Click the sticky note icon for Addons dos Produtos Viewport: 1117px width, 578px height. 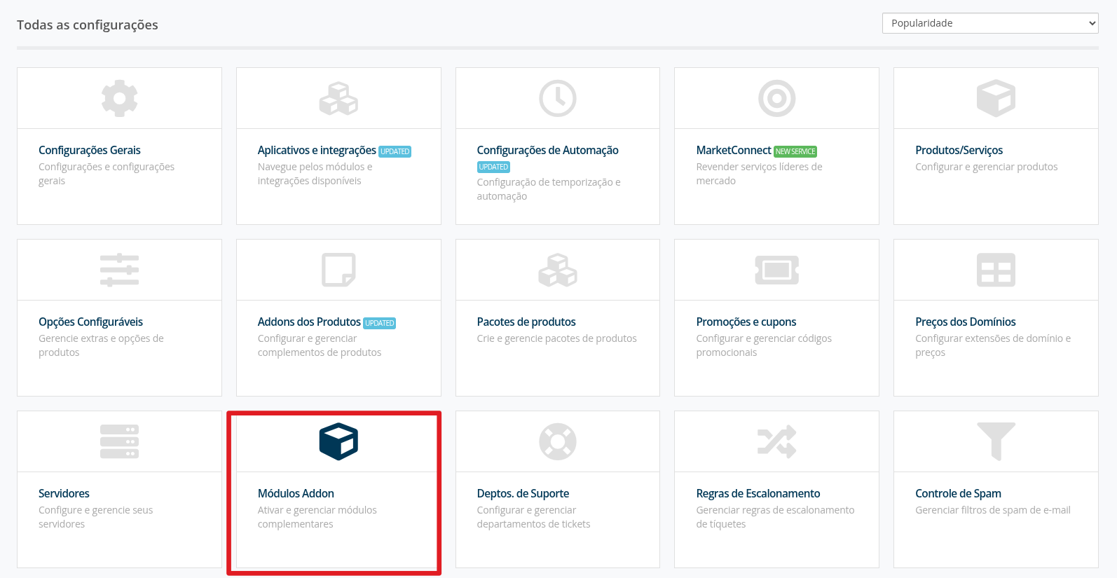[338, 270]
